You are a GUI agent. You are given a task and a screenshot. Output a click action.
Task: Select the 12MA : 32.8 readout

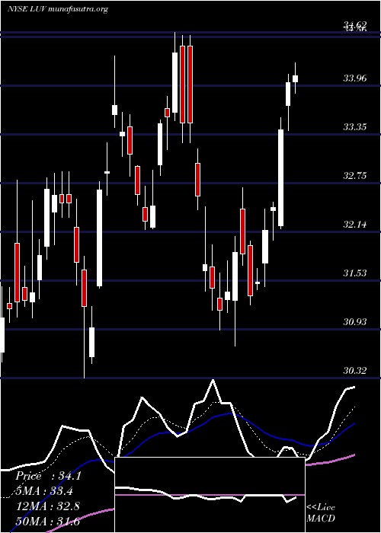click(x=48, y=506)
